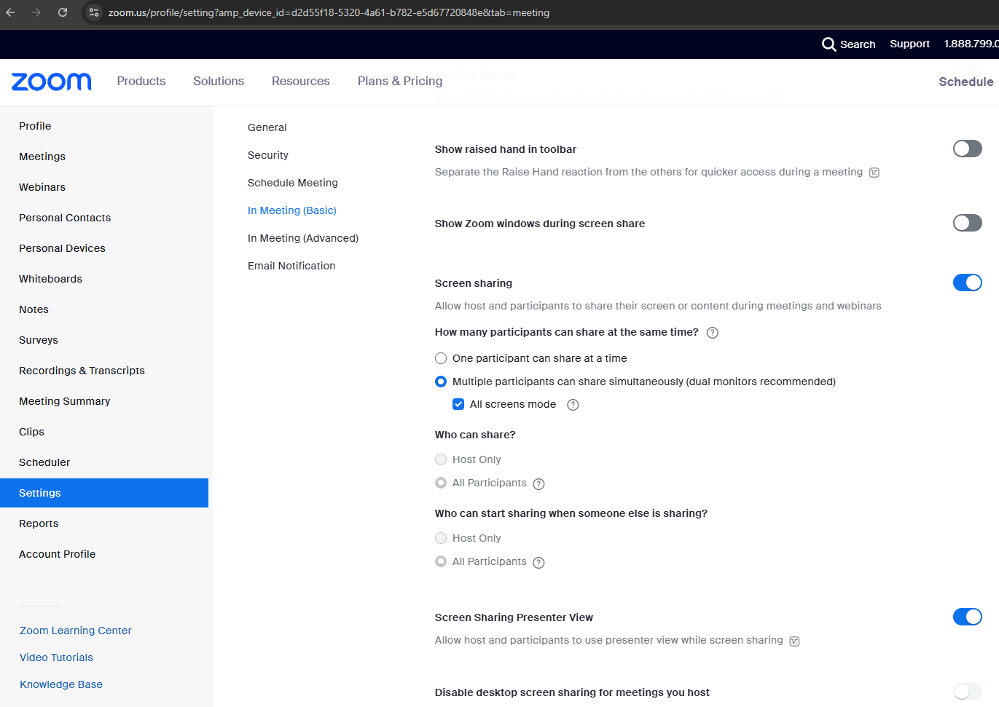Image resolution: width=999 pixels, height=707 pixels.
Task: Enable Show raised hand in toolbar toggle
Action: point(967,149)
